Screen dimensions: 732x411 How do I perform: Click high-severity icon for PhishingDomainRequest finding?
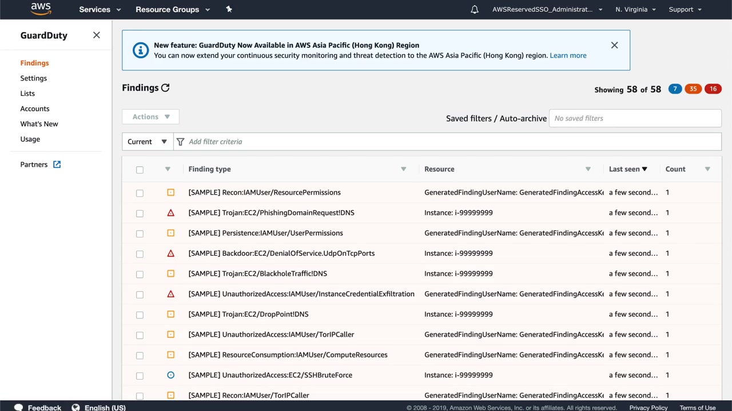pyautogui.click(x=170, y=213)
